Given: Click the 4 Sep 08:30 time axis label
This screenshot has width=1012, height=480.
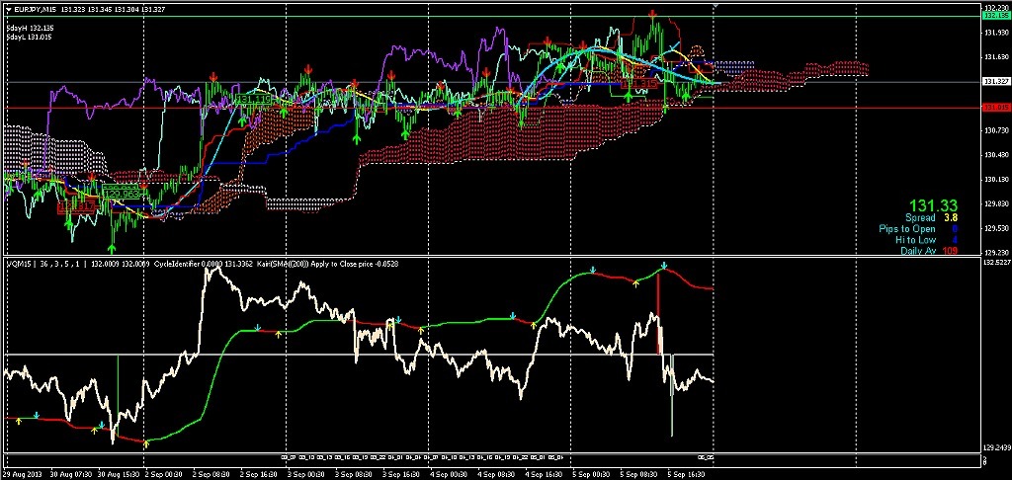Looking at the screenshot, I should [x=498, y=473].
